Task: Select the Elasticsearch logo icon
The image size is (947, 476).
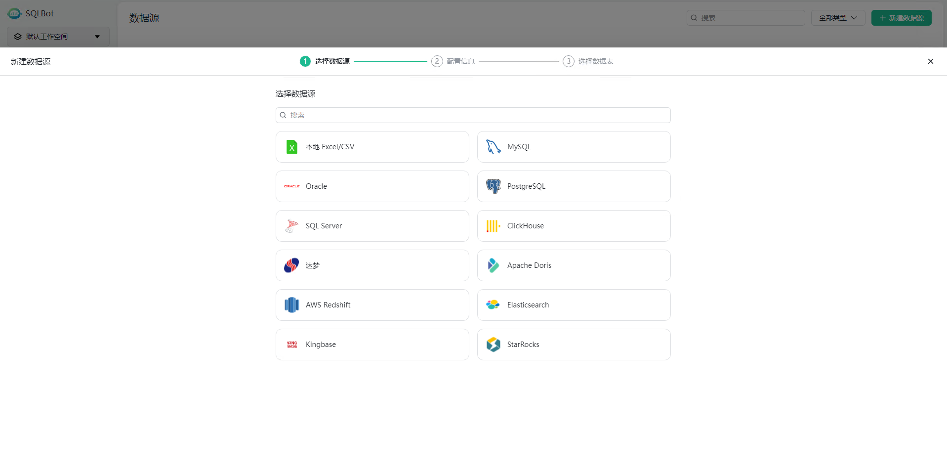Action: [x=493, y=305]
